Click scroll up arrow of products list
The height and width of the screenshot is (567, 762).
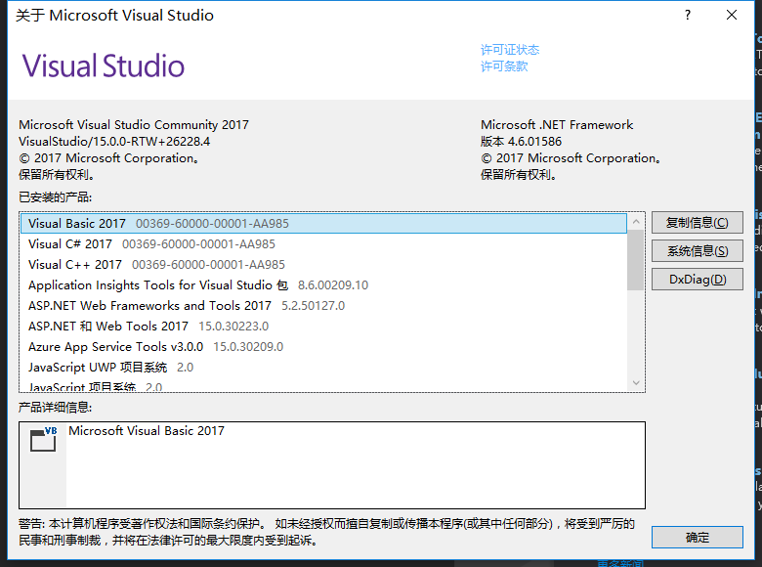click(x=636, y=222)
